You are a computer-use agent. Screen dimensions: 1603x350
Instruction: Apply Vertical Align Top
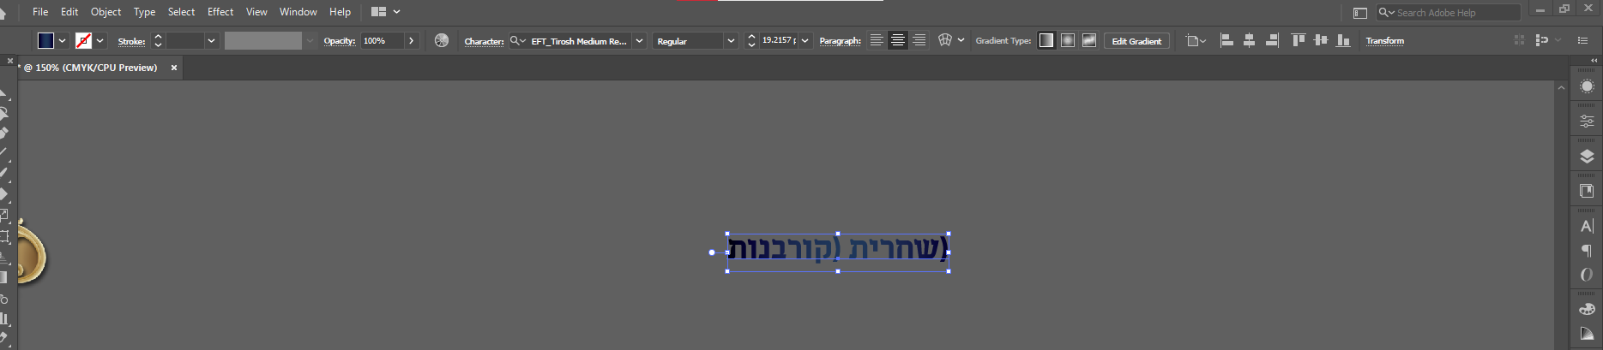coord(1299,40)
